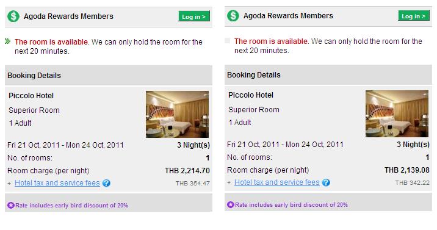Click the right Booking Details header

(x=328, y=75)
